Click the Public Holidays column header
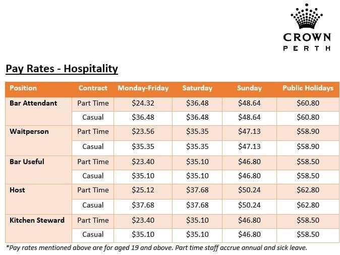 [x=308, y=88]
